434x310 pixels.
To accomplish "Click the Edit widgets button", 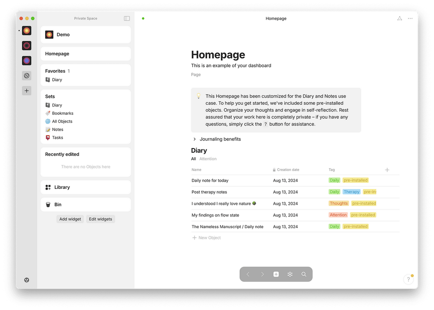I will [100, 219].
